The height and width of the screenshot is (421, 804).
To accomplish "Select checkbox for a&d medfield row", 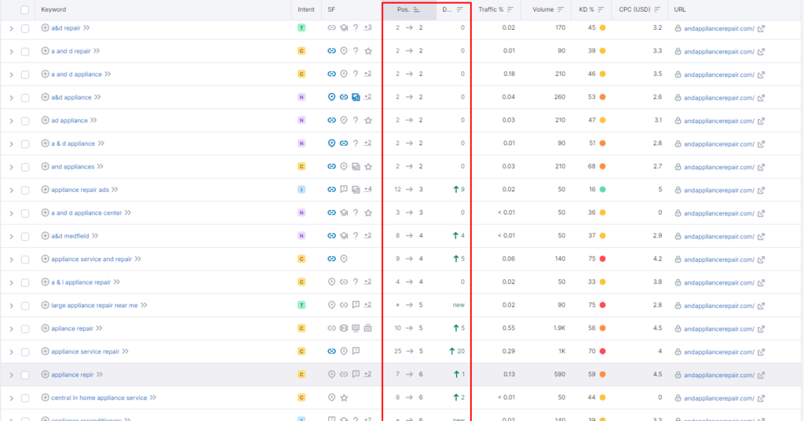I will click(x=24, y=236).
